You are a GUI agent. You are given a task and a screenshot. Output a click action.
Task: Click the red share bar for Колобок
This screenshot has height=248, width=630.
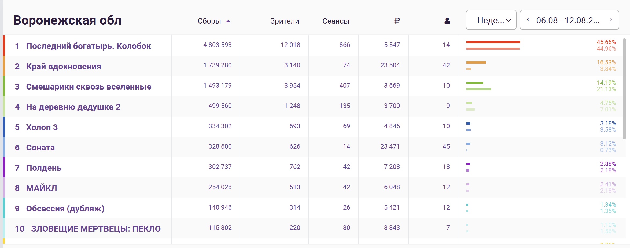coord(493,42)
